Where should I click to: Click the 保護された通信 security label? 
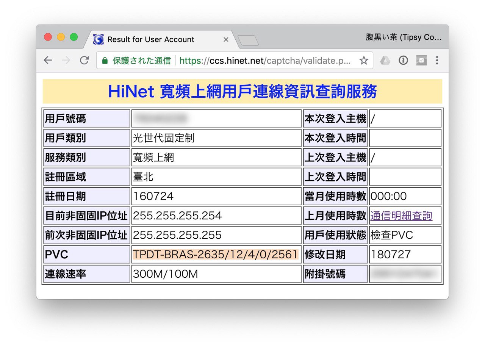(x=142, y=60)
